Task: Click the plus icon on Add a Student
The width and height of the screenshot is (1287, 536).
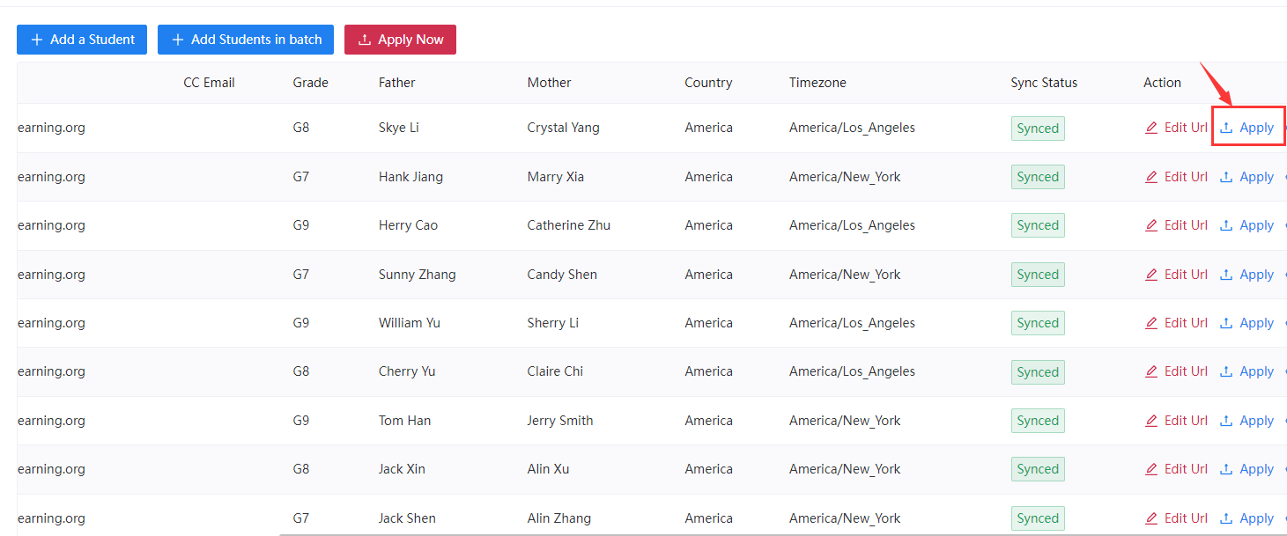Action: (37, 40)
